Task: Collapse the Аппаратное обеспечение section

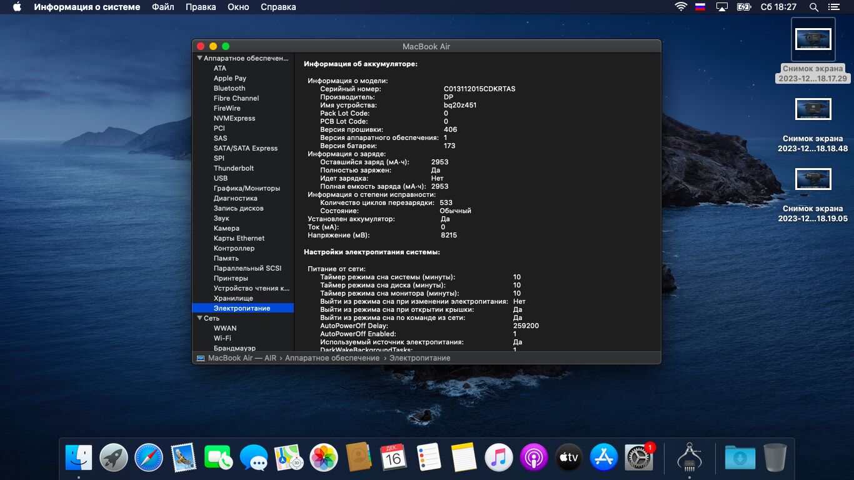Action: (199, 58)
